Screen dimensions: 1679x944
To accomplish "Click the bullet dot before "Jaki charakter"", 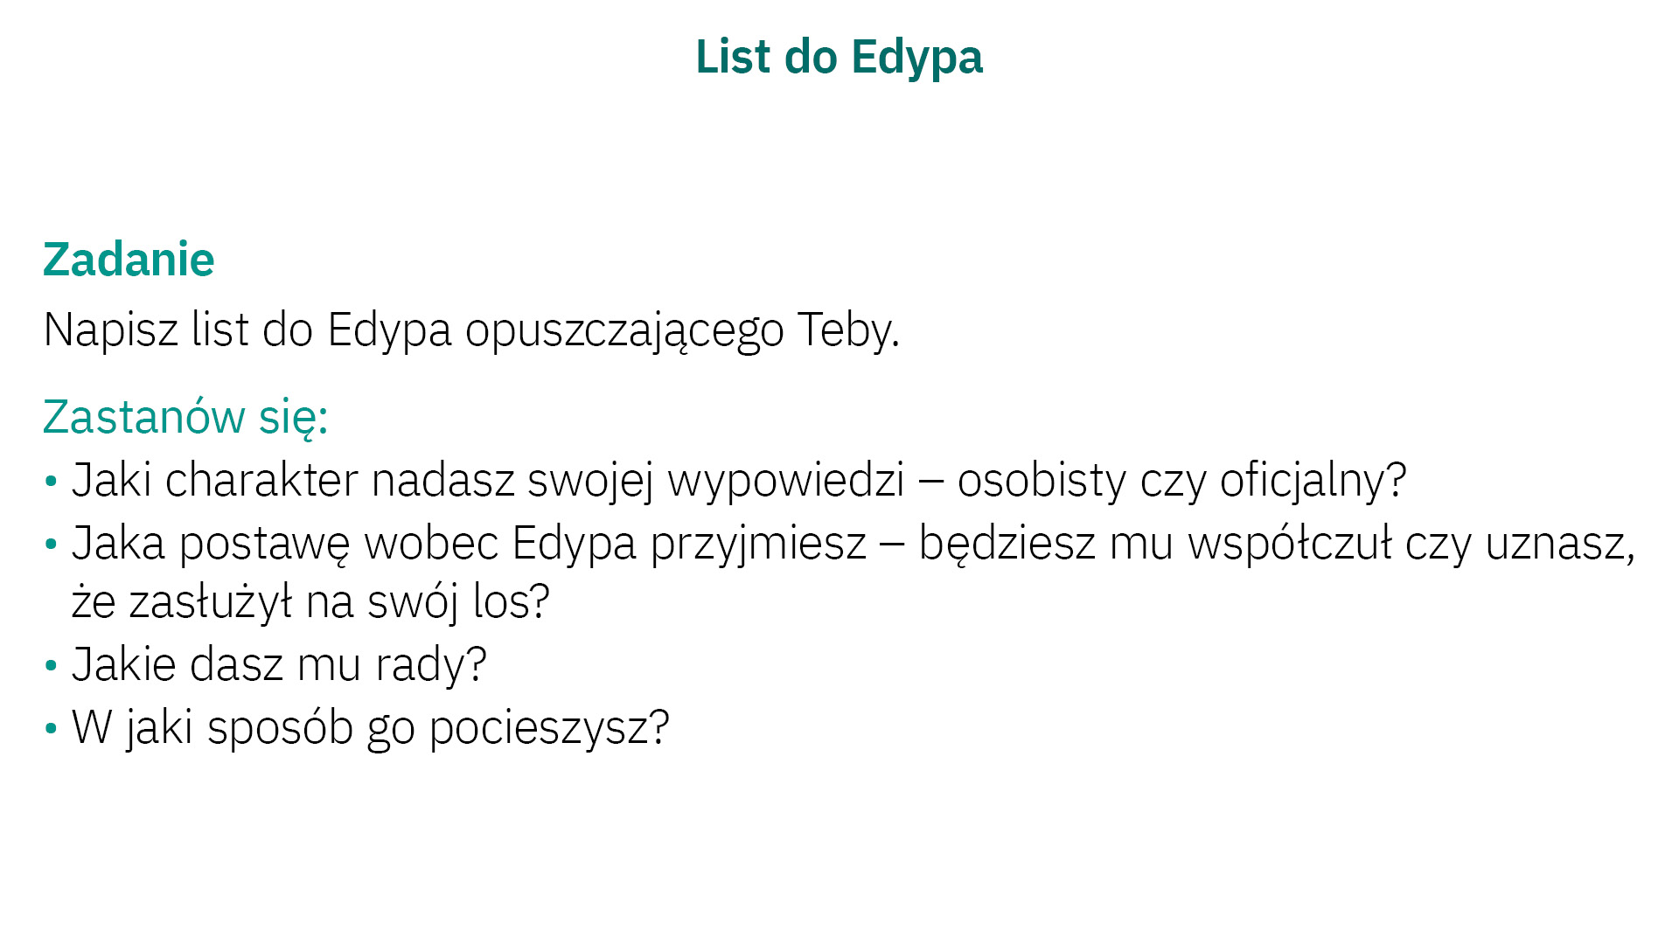I will pyautogui.click(x=51, y=481).
